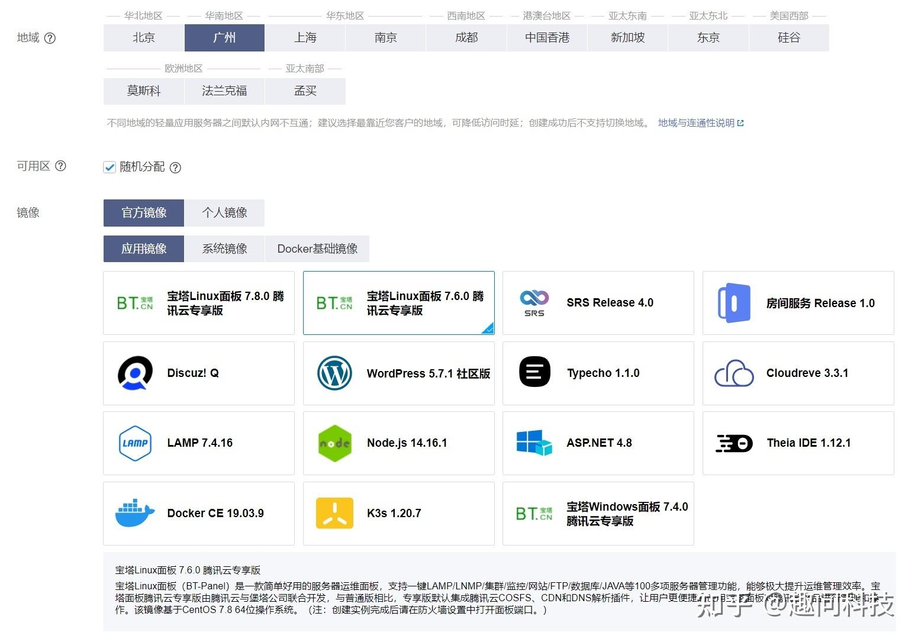
Task: Click the BT.CN logo of 宝塔Linux面板 7.8.0
Action: 135,303
